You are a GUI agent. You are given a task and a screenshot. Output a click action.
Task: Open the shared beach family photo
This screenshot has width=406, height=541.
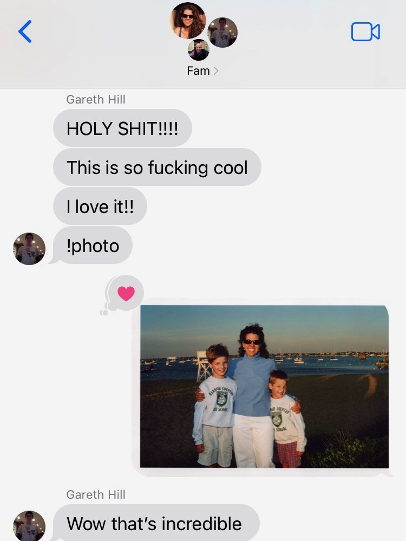pos(264,387)
